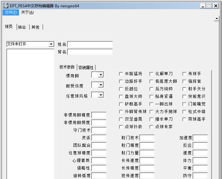Select the 长传速度 field
The width and height of the screenshot is (222, 179).
click(x=147, y=160)
